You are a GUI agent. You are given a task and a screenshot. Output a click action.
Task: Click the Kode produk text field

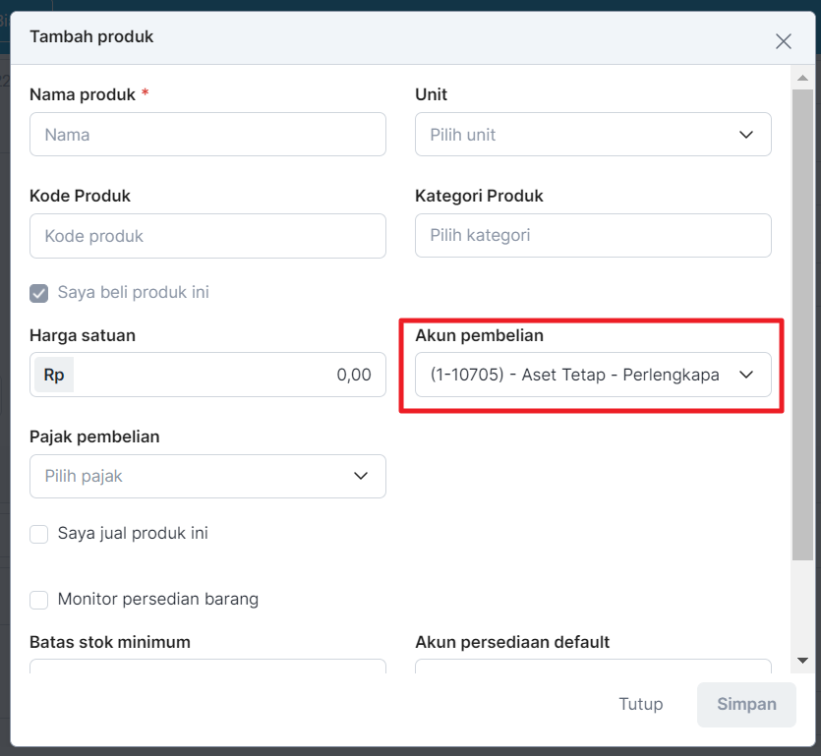[207, 236]
